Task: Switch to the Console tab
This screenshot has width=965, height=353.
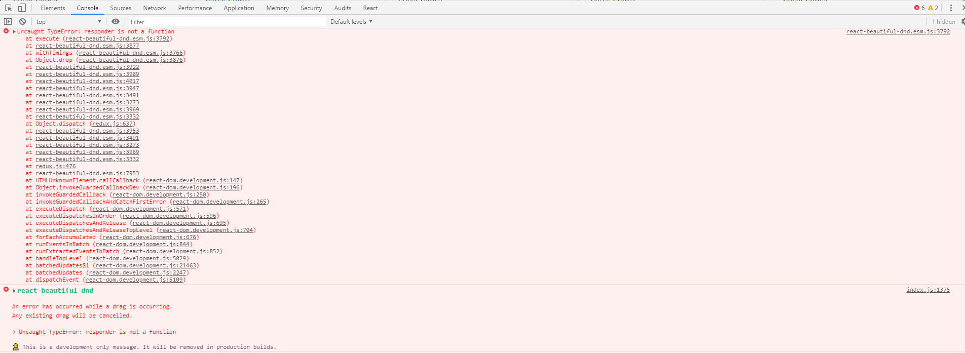Action: (x=88, y=8)
